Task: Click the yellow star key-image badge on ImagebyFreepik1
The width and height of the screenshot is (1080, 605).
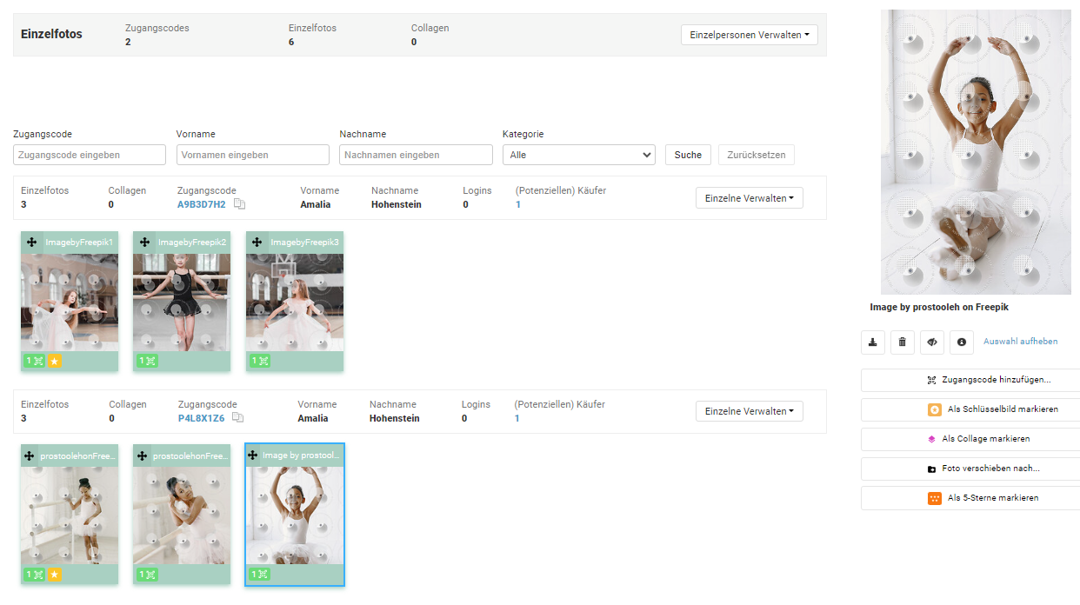Action: [x=54, y=361]
